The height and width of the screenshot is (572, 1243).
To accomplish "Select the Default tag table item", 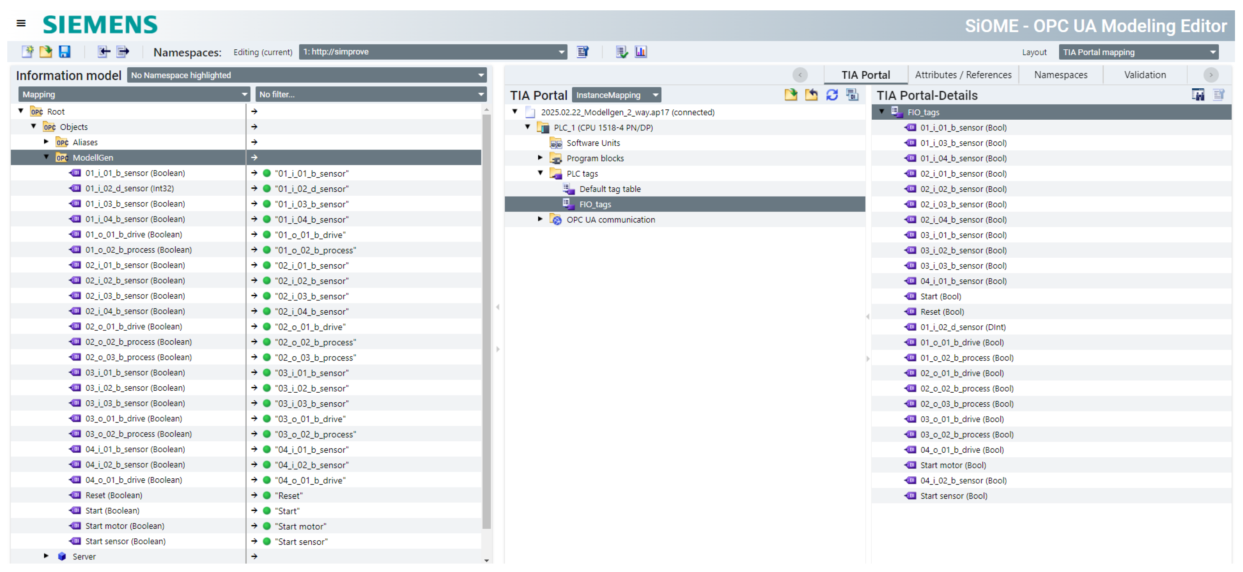I will click(x=610, y=189).
